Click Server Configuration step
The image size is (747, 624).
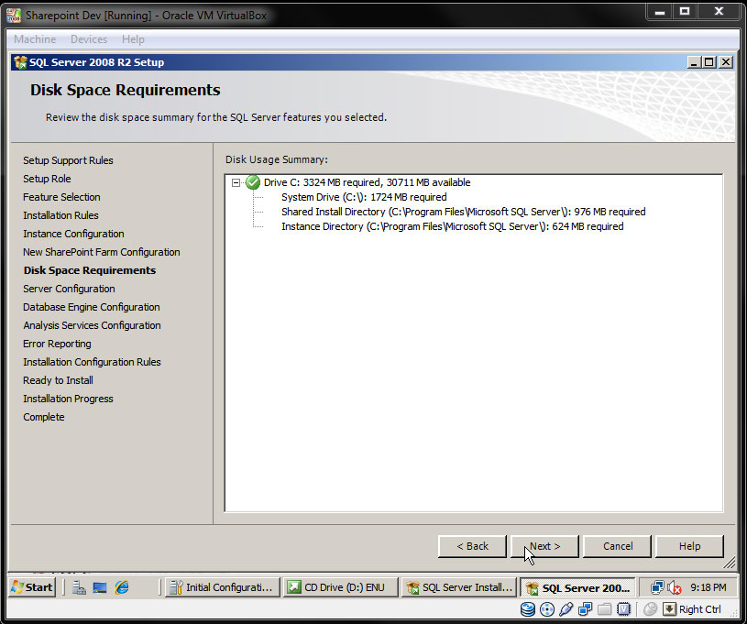coord(69,289)
